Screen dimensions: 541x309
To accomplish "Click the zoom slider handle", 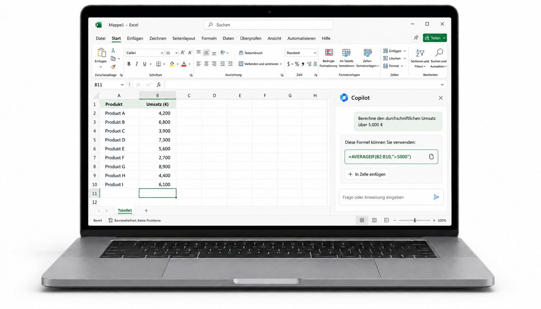I will (414, 220).
